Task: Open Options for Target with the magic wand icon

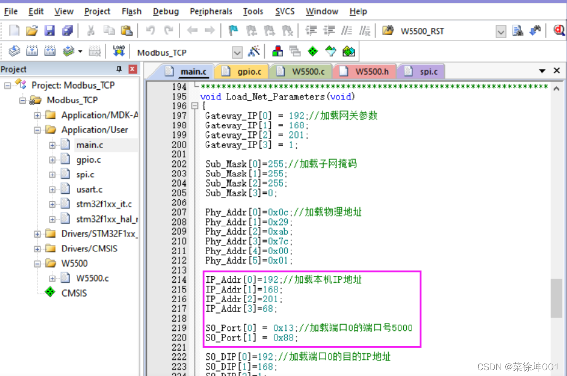Action: point(254,51)
